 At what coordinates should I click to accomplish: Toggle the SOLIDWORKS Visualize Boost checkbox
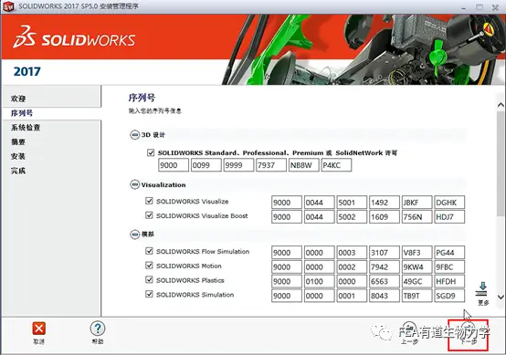tap(149, 215)
